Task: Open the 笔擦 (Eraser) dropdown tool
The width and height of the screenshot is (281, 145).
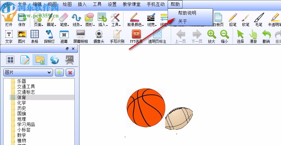Action: click(x=64, y=20)
